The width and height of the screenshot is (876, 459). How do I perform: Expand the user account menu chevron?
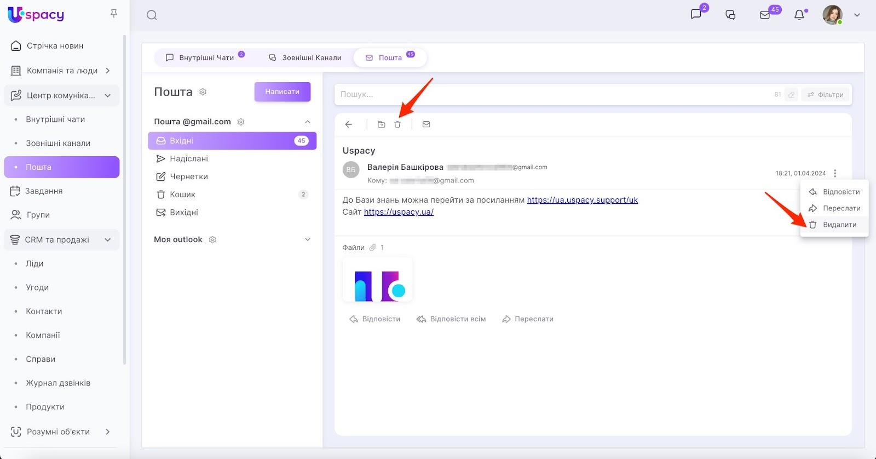pos(857,15)
